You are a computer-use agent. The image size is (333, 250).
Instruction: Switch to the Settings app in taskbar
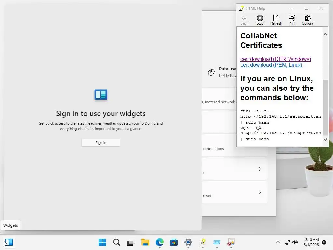point(188,242)
